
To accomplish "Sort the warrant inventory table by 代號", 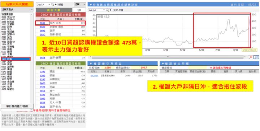I will tap(94, 71).
